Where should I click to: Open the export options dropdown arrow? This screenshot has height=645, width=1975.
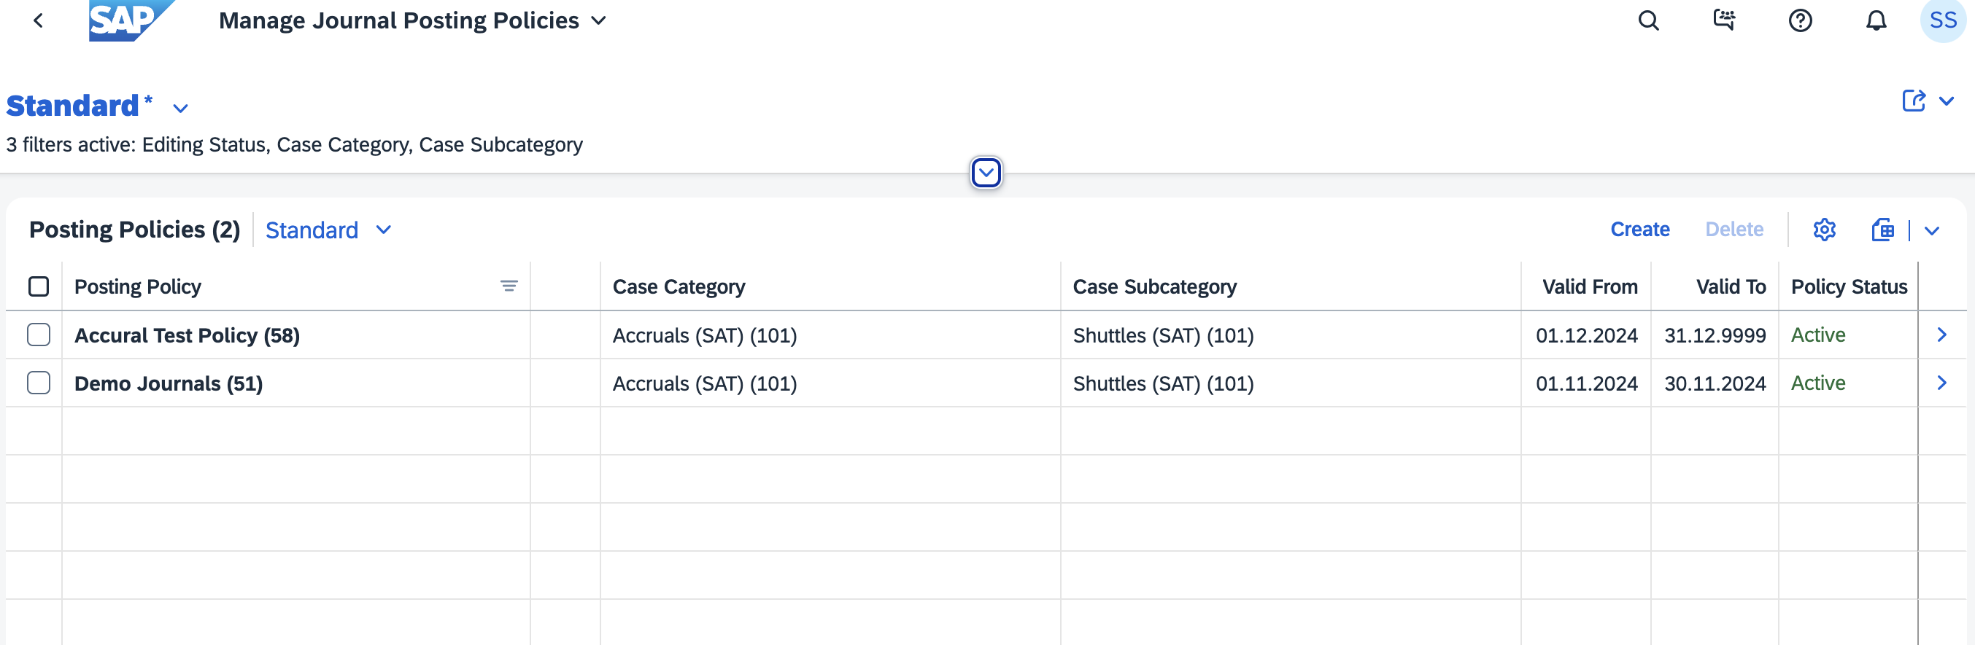pyautogui.click(x=1932, y=230)
